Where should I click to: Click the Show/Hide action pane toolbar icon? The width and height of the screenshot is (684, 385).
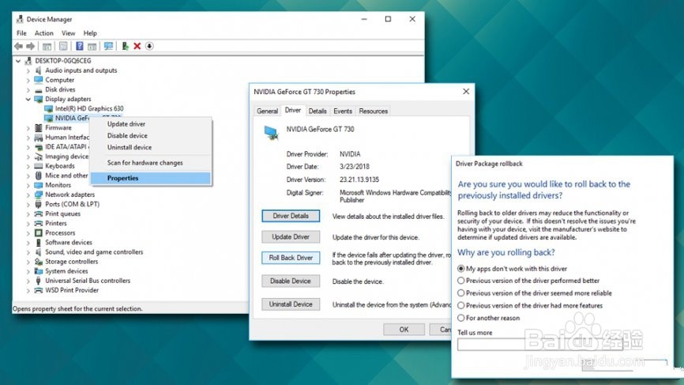(x=92, y=46)
